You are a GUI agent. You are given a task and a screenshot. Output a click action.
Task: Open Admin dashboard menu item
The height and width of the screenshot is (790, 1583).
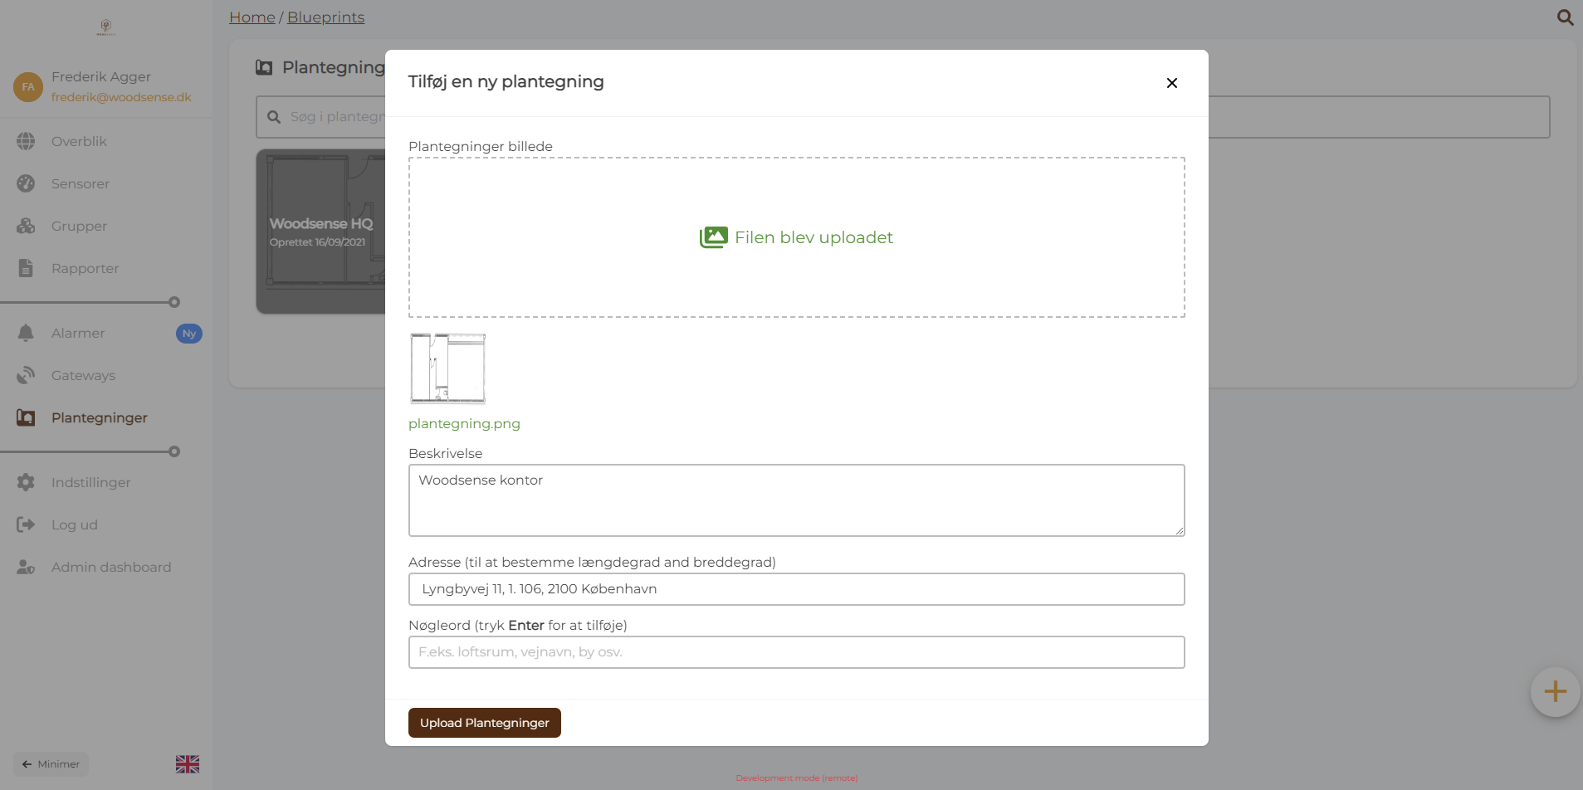(x=110, y=567)
